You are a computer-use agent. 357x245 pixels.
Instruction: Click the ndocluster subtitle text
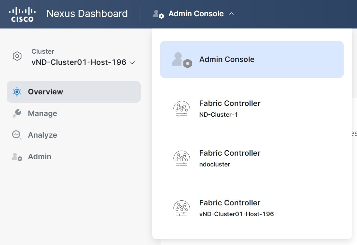tap(214, 164)
